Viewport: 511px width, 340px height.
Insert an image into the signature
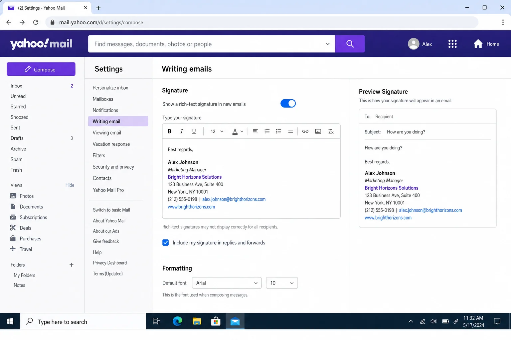318,131
